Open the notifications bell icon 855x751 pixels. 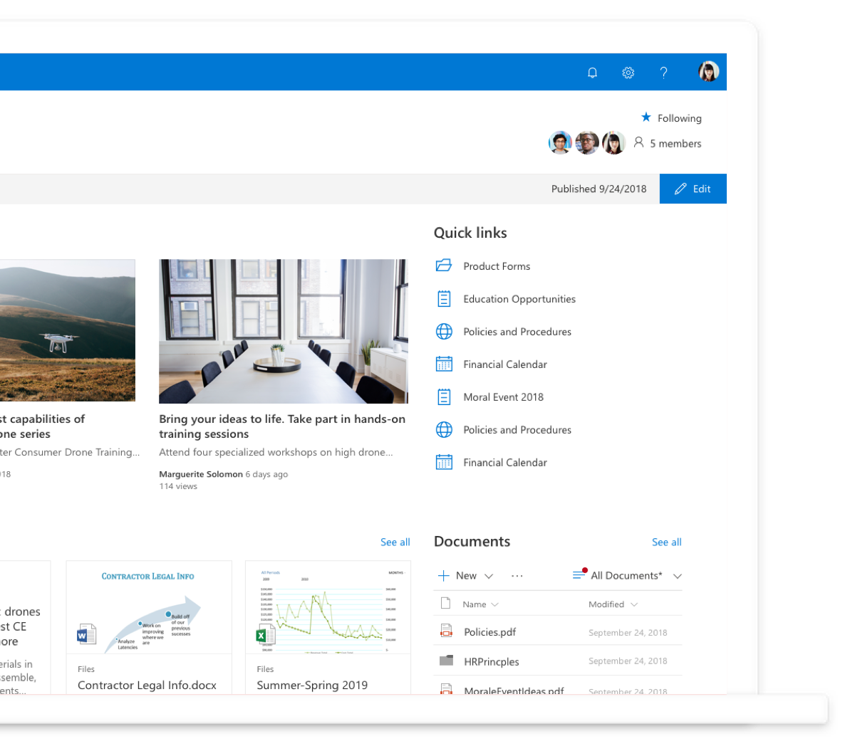click(592, 73)
